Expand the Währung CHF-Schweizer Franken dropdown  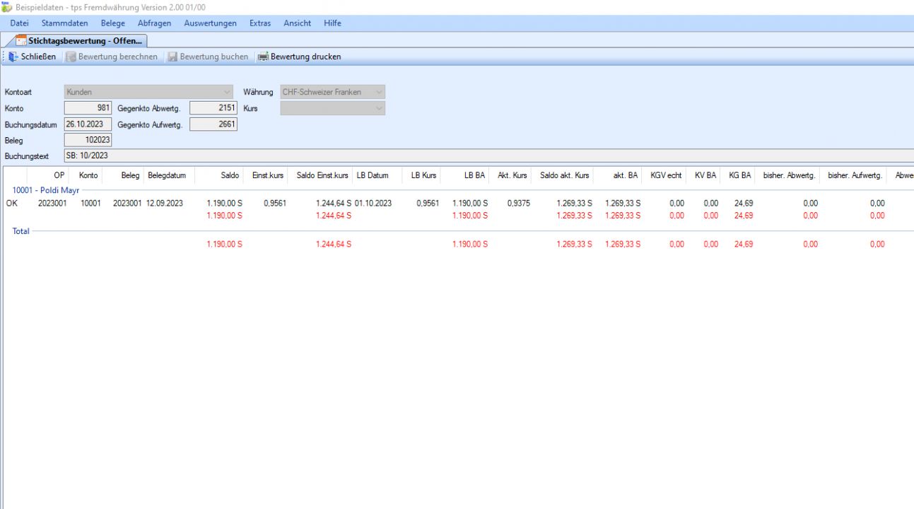pos(380,92)
